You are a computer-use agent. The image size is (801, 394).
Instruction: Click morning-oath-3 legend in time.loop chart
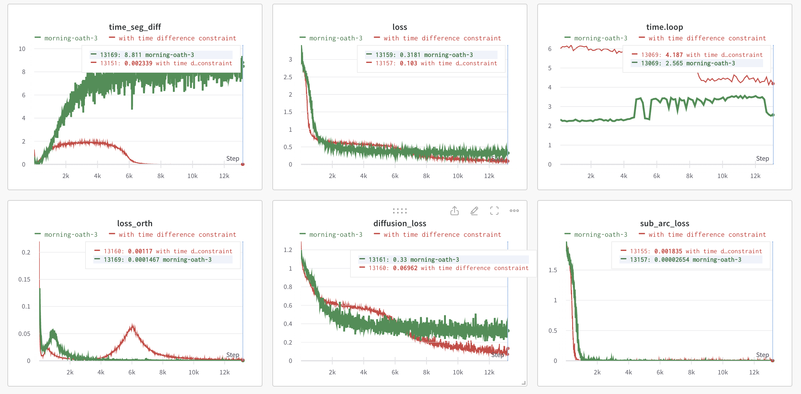click(x=596, y=38)
